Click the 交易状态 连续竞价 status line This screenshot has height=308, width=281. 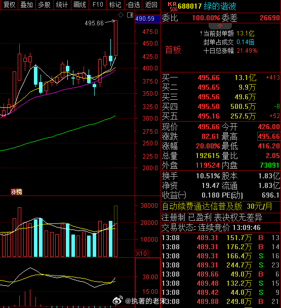pyautogui.click(x=211, y=227)
